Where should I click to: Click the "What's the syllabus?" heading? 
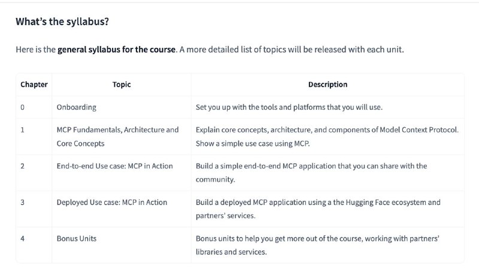[62, 22]
